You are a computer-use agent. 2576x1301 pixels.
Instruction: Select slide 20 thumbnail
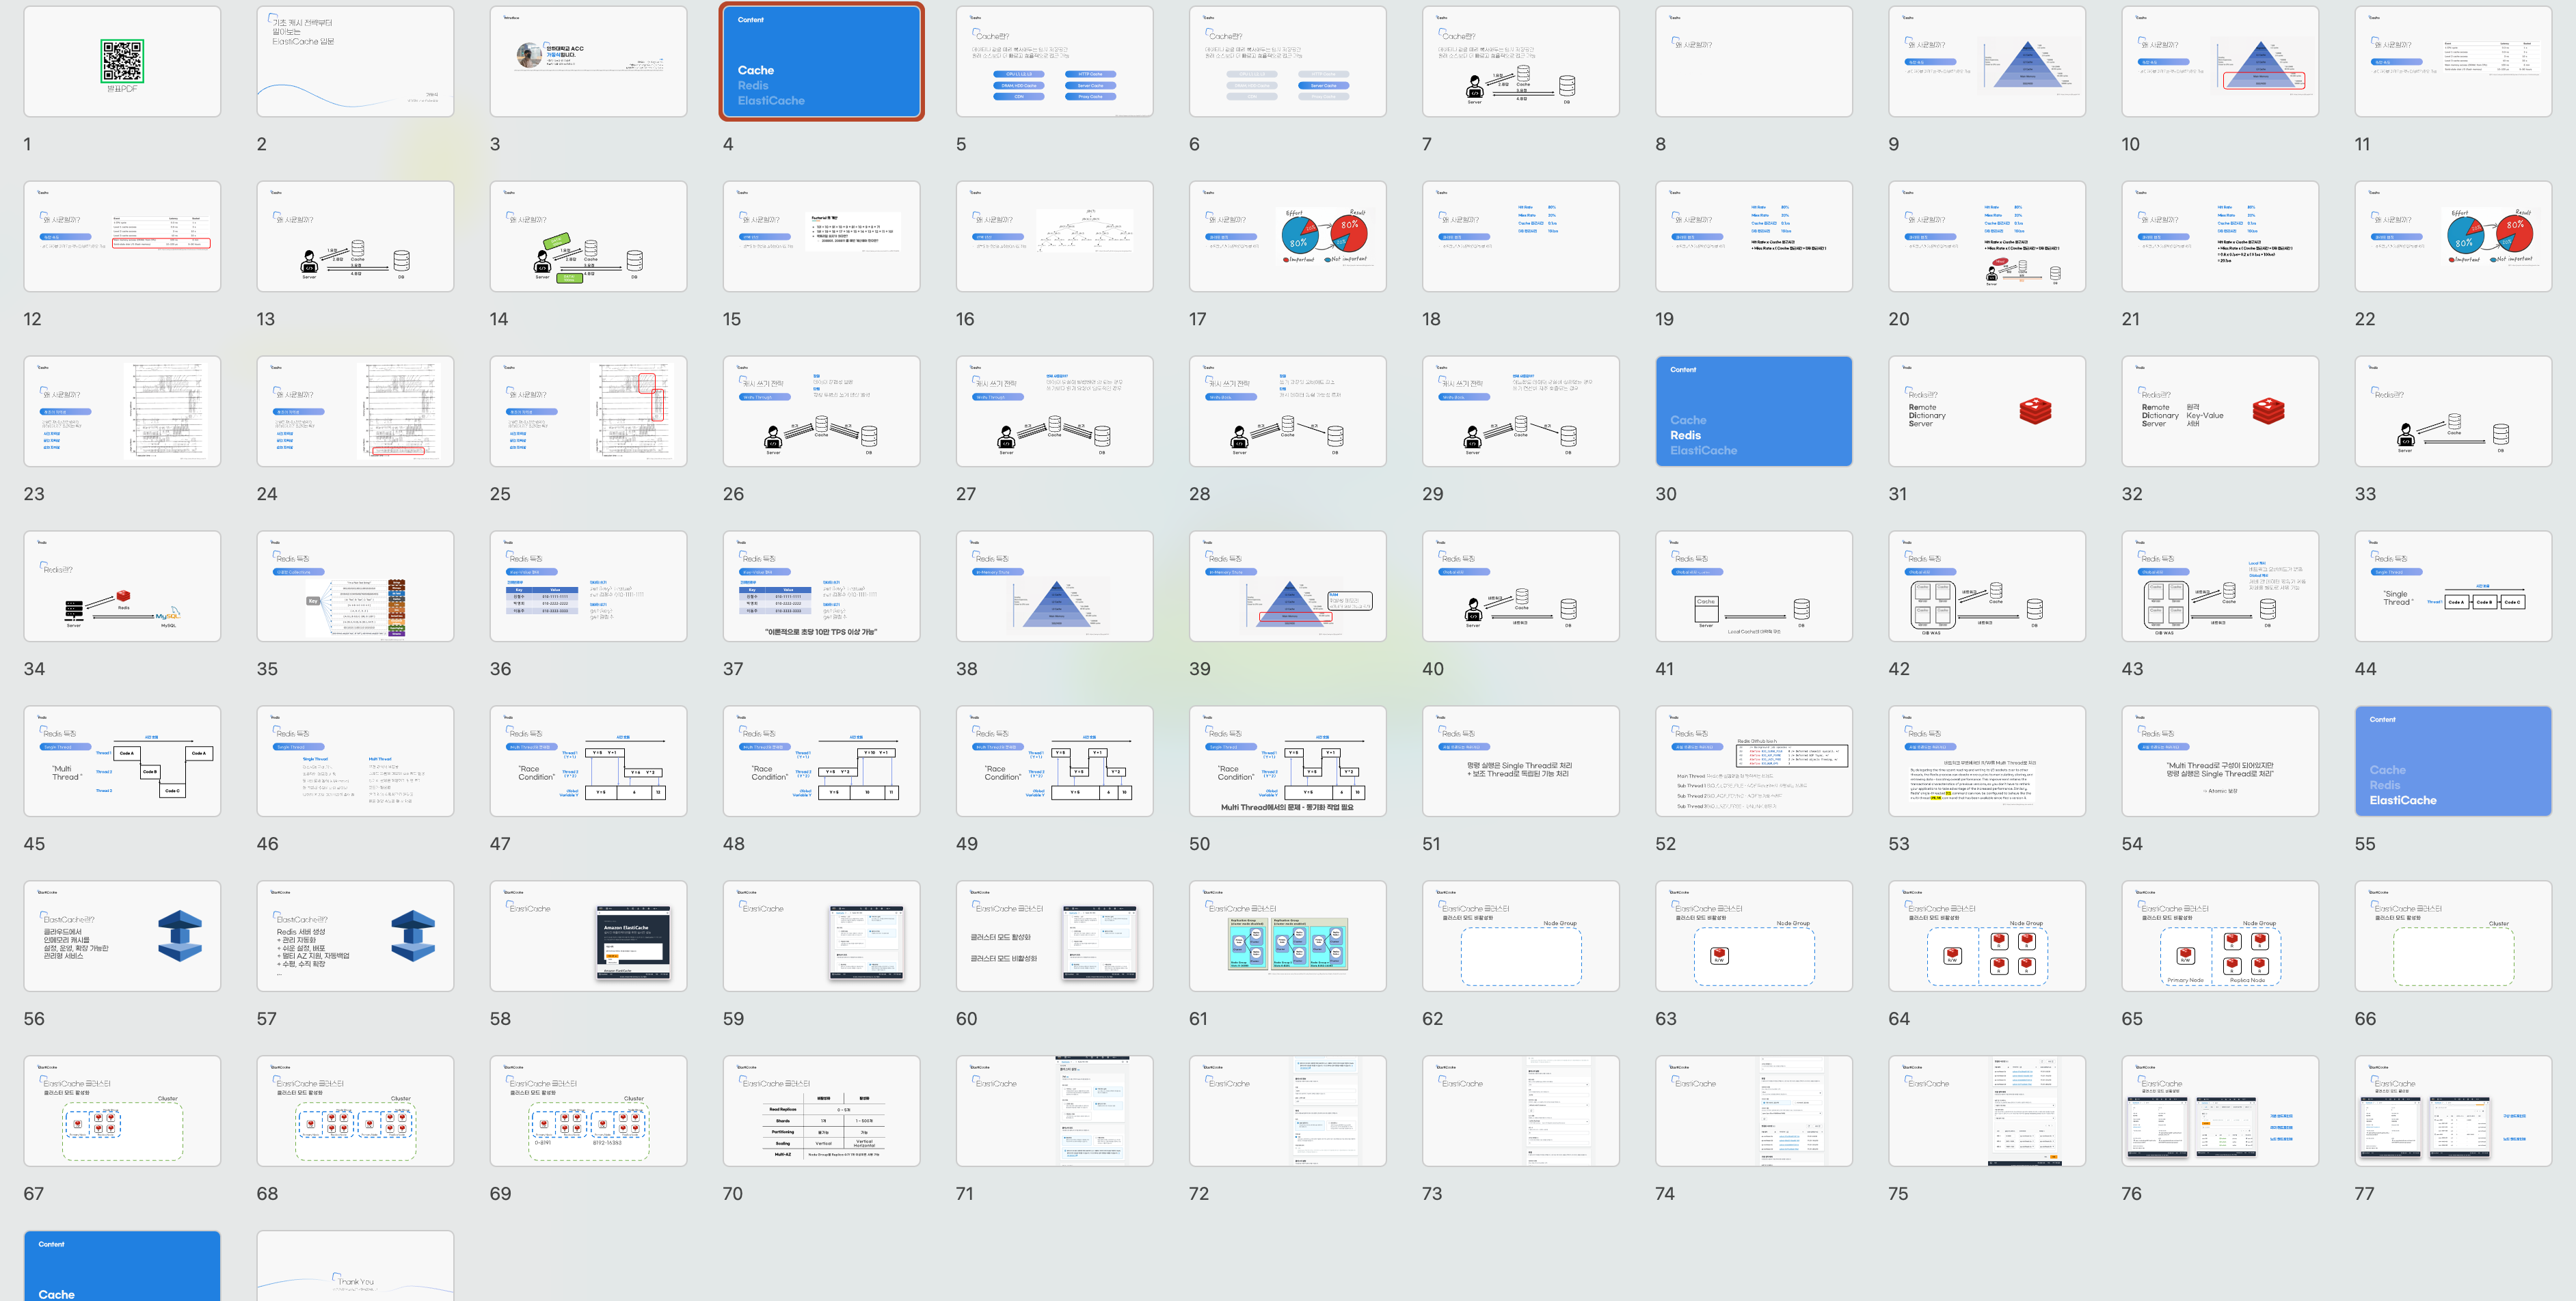tap(1987, 236)
